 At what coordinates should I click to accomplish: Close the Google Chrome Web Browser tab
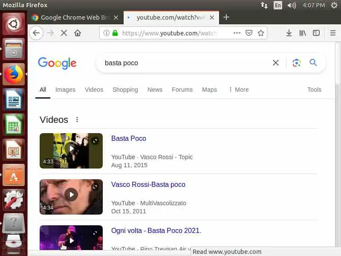116,17
